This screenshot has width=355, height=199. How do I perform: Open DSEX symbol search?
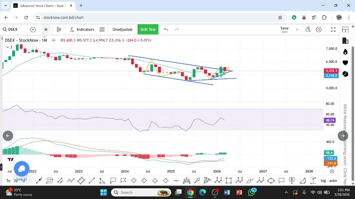point(10,29)
